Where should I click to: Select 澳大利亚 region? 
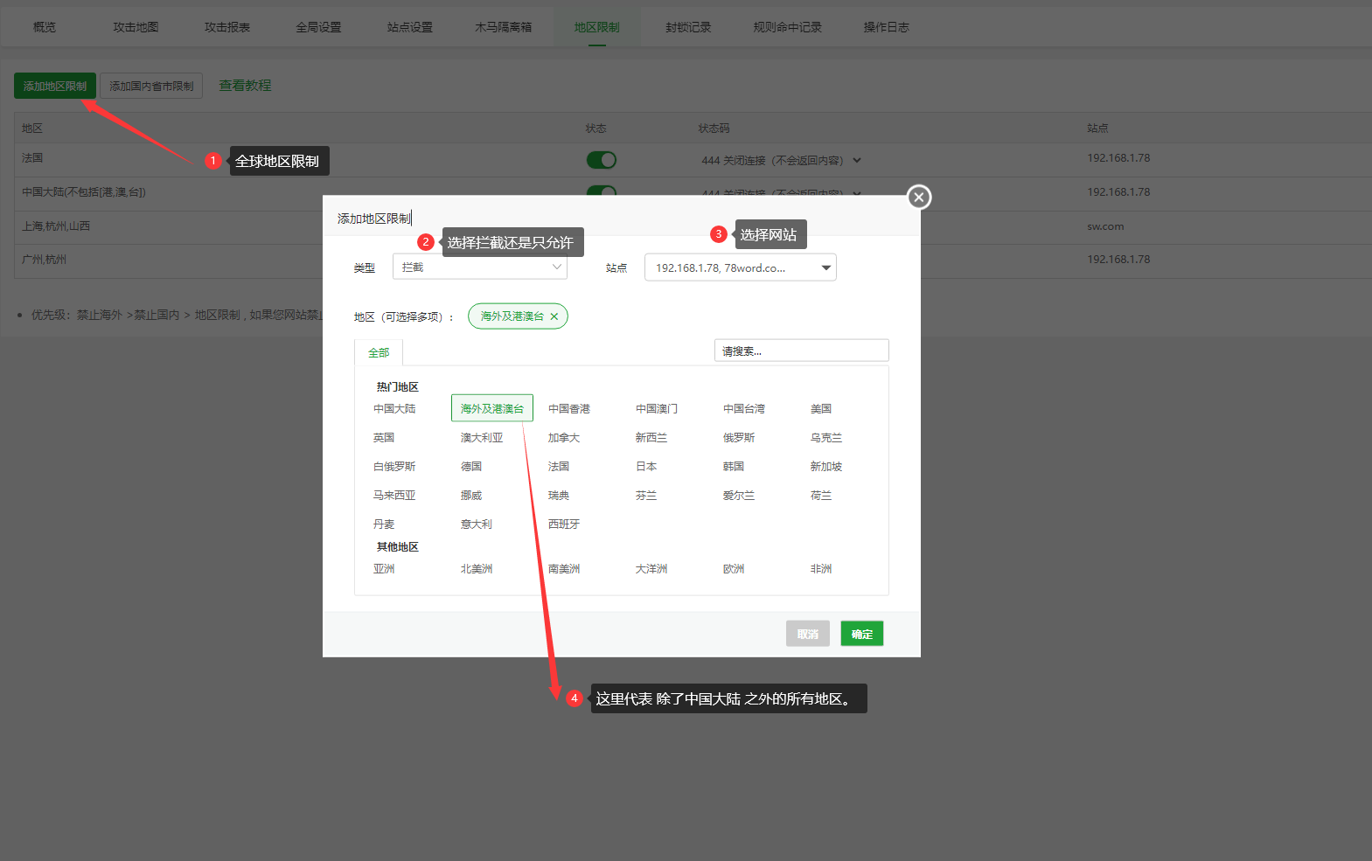click(x=482, y=438)
